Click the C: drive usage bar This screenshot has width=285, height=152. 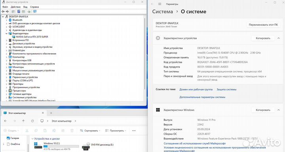click(x=61, y=146)
